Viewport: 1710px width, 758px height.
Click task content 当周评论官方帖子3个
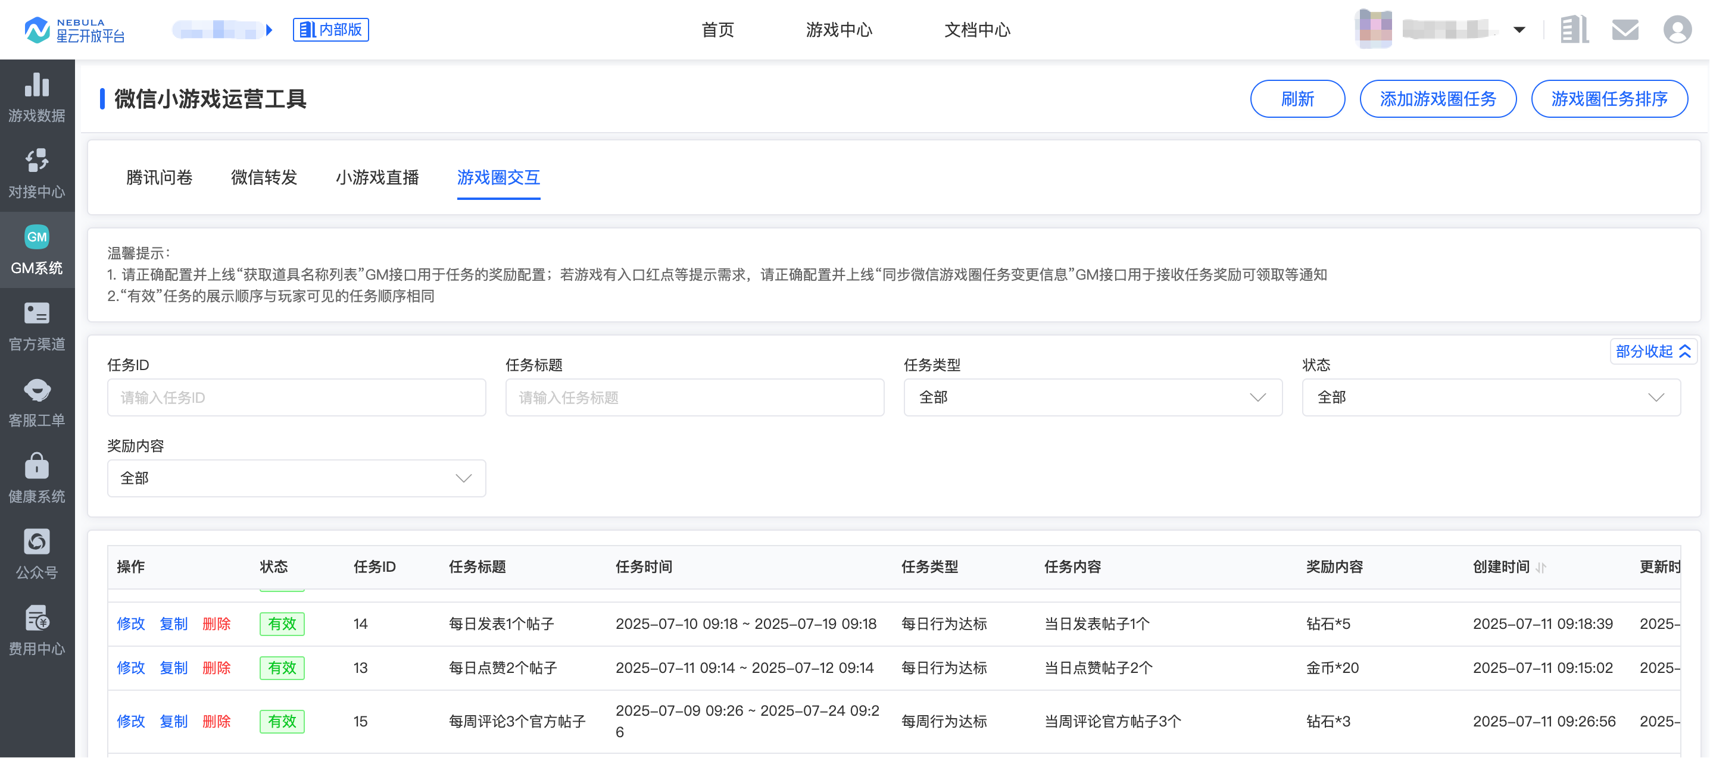point(1113,722)
